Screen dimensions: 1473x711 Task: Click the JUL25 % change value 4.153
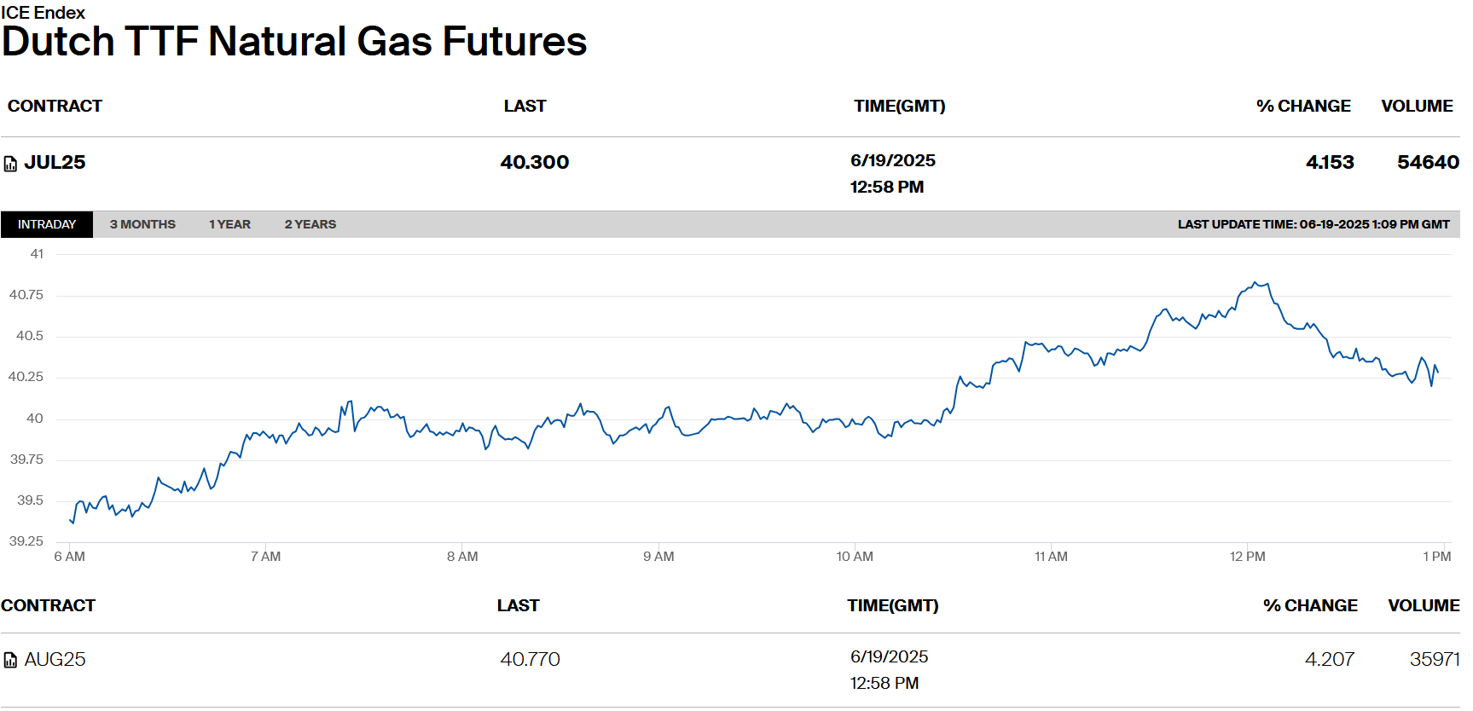point(1330,162)
